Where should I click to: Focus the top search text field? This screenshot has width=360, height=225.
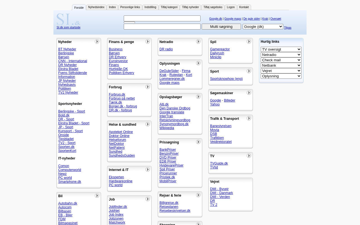point(162,19)
